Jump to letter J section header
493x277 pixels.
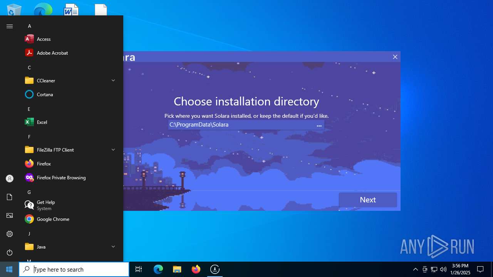coord(29,234)
